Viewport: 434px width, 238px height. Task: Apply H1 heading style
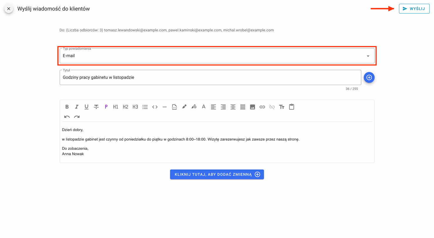click(x=116, y=107)
